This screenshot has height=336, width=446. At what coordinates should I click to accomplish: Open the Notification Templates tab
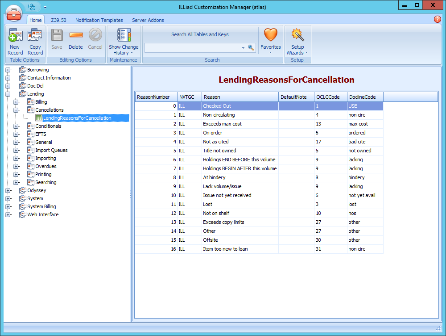coord(99,20)
